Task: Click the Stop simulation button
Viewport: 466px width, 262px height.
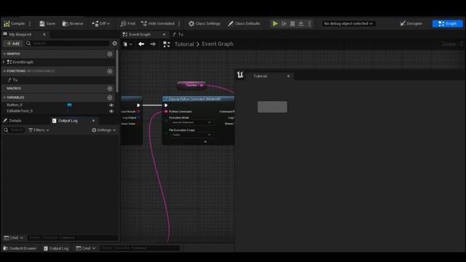Action: [293, 23]
